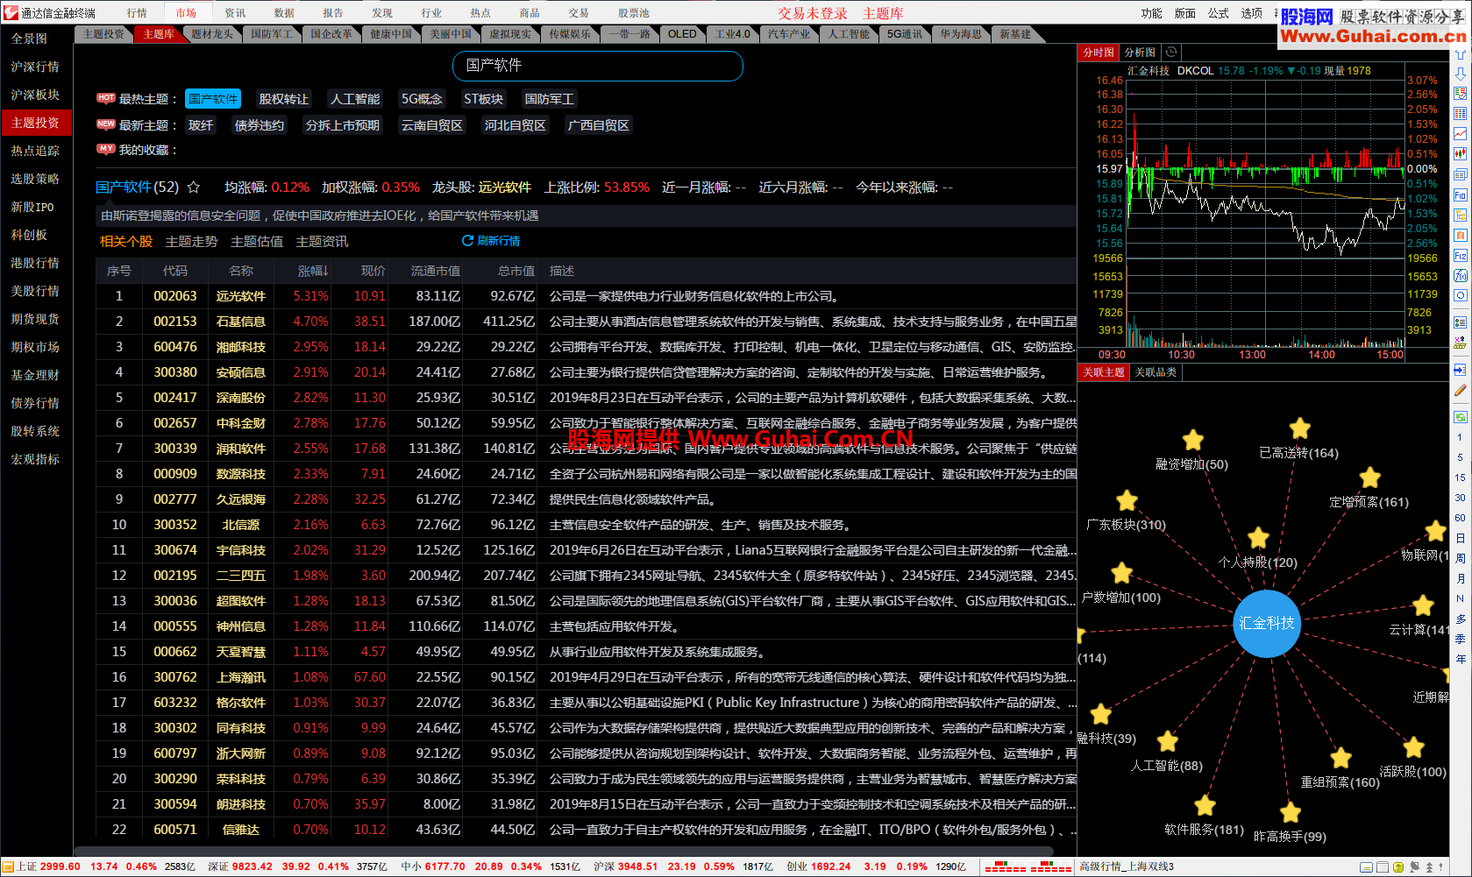Switch to the 主题估值 sub-tab
Screen dimensions: 1472x877
coord(257,242)
